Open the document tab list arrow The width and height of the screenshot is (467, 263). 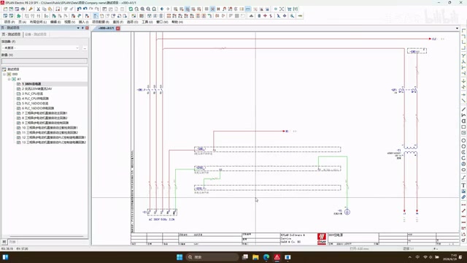pos(458,28)
